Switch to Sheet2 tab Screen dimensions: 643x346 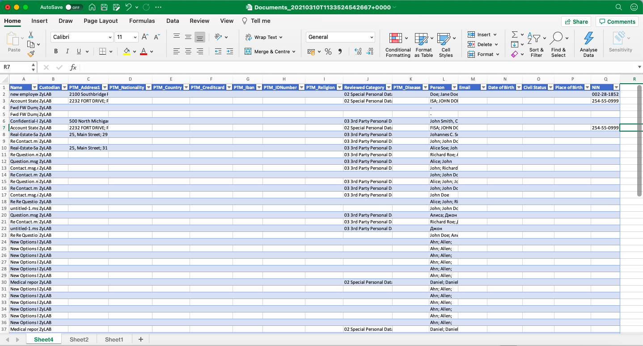[x=79, y=339]
